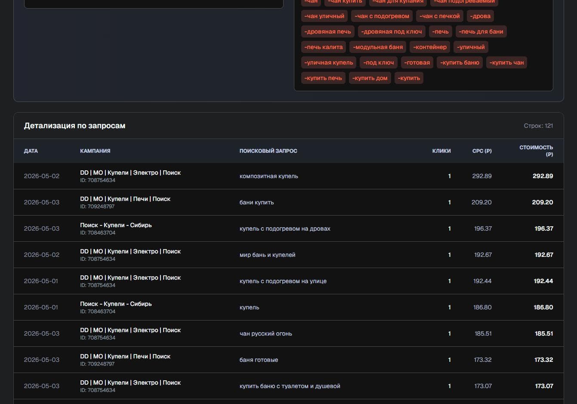Choose the "-дровяная под ключ" tag
577x404 pixels.
pos(392,31)
